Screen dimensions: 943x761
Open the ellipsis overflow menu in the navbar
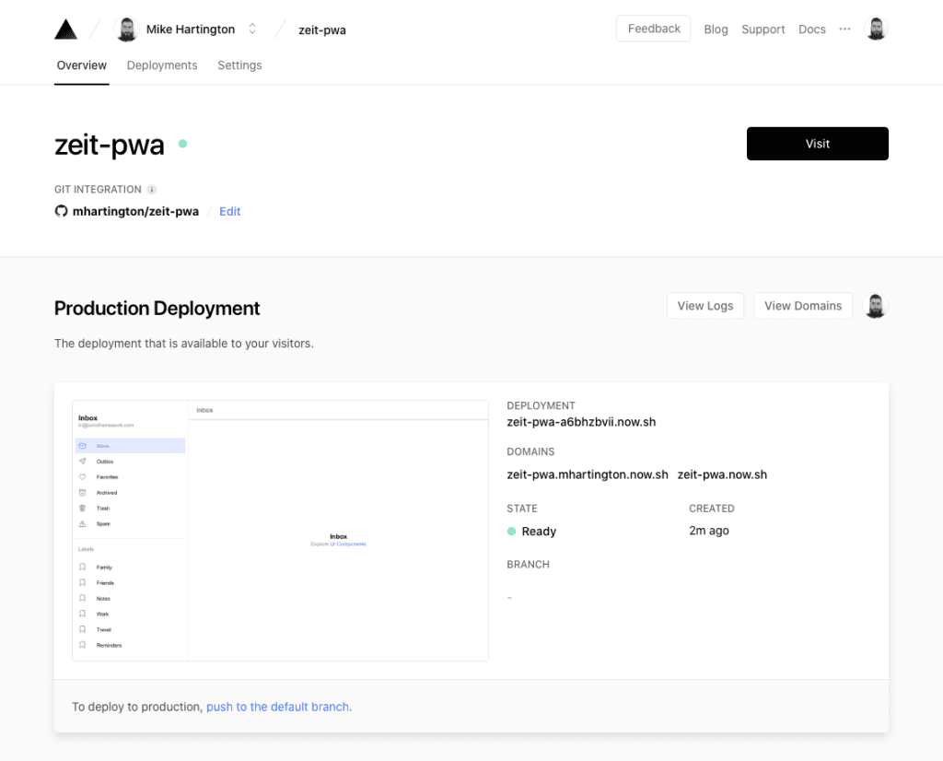coord(844,29)
